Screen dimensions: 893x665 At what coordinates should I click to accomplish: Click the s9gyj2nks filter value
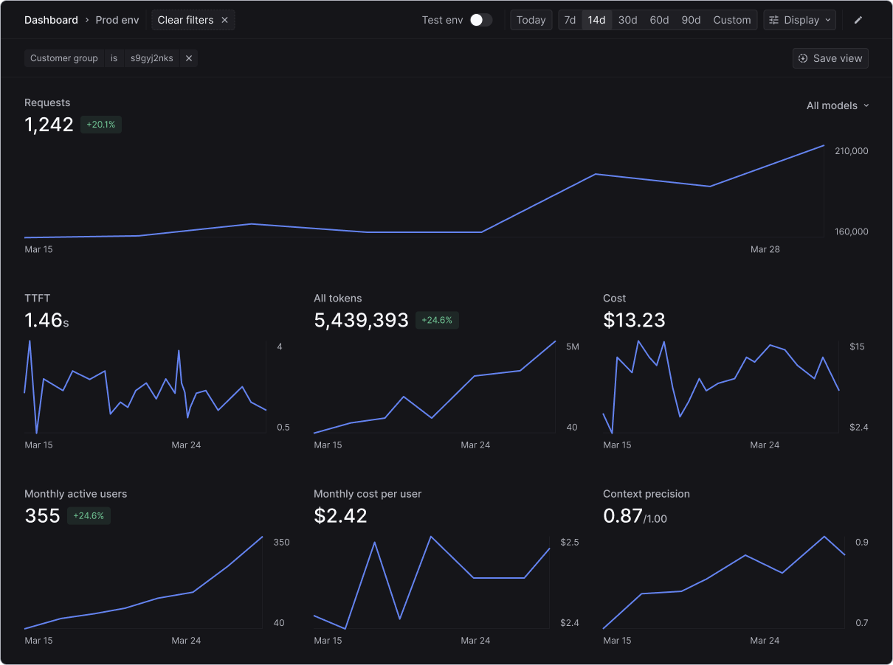[x=152, y=58]
